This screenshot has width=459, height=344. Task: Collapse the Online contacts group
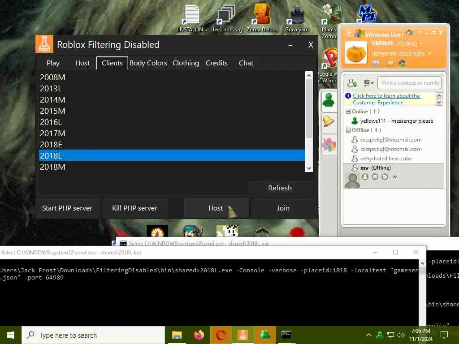coord(348,112)
